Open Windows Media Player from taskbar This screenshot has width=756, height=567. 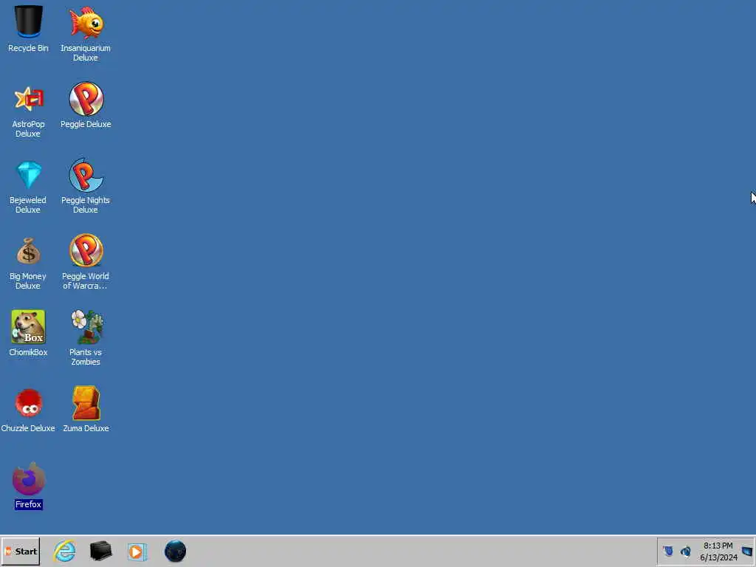(x=137, y=551)
